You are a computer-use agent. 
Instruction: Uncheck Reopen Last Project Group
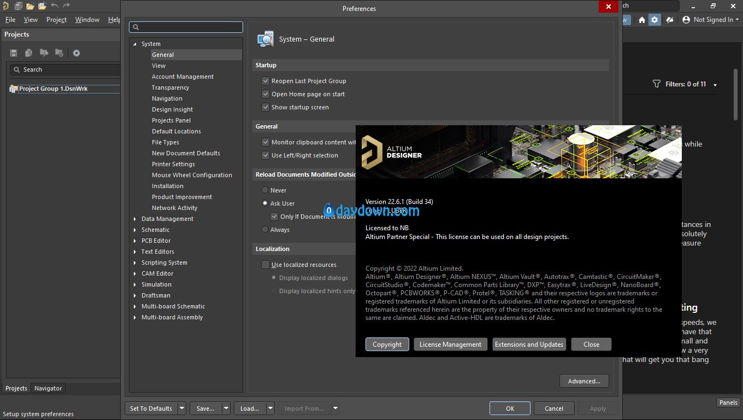point(266,81)
